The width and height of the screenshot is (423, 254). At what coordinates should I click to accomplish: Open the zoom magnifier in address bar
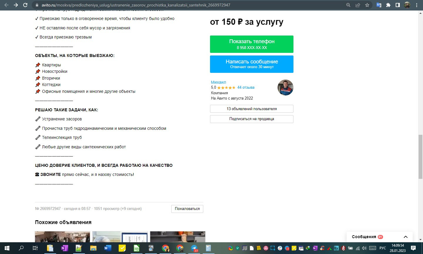tap(348, 5)
